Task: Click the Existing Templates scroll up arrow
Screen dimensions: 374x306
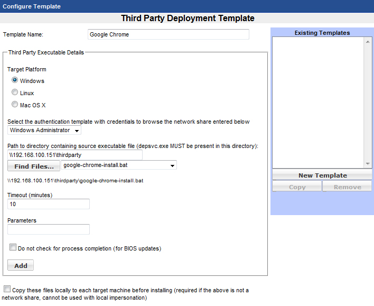Action: [368, 42]
